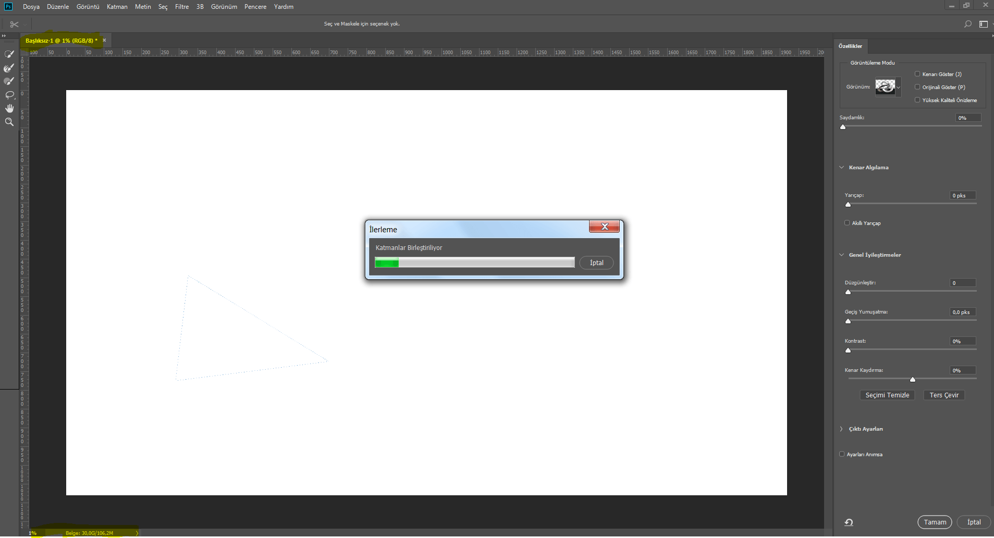The image size is (994, 538).
Task: Click the Düzgünleştir value field
Action: [x=963, y=283]
